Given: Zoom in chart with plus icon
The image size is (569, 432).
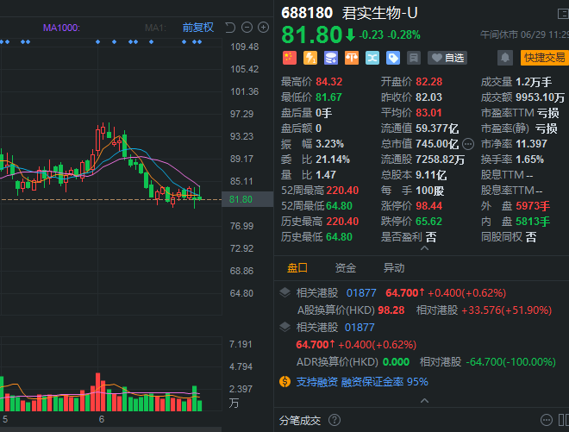Looking at the screenshot, I should pos(263,28).
